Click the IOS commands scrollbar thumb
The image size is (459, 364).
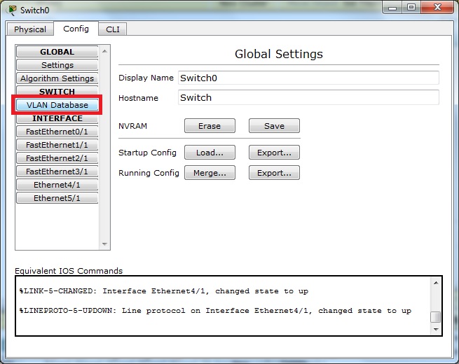click(436, 317)
